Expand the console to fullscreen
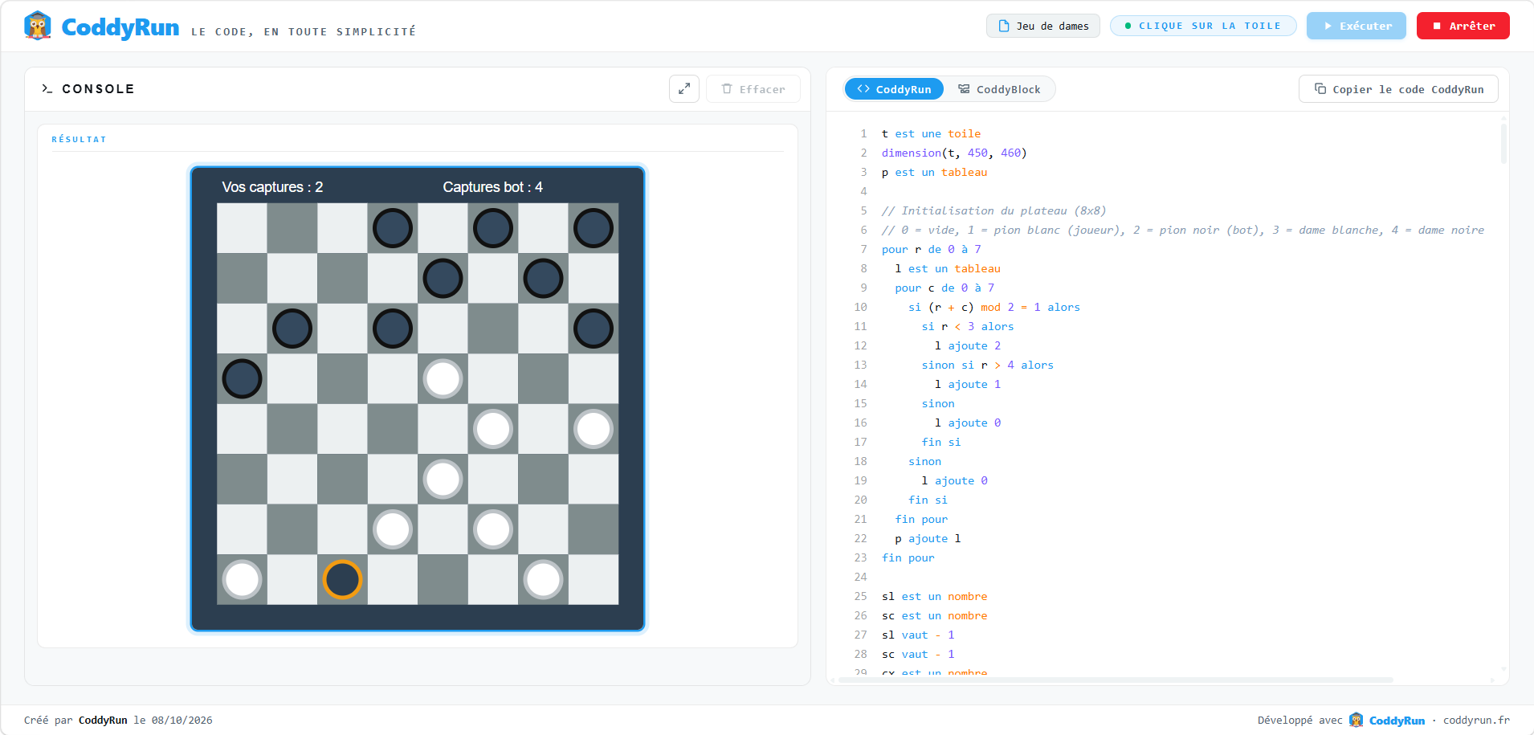The width and height of the screenshot is (1534, 735). [x=684, y=89]
